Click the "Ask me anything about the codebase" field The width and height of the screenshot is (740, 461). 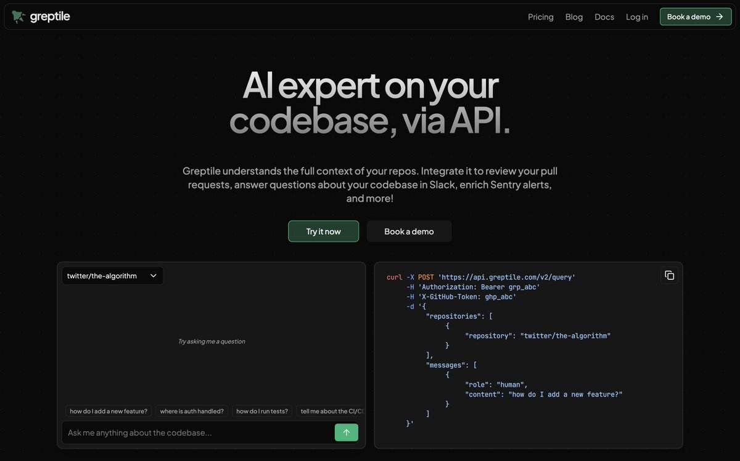coord(185,432)
